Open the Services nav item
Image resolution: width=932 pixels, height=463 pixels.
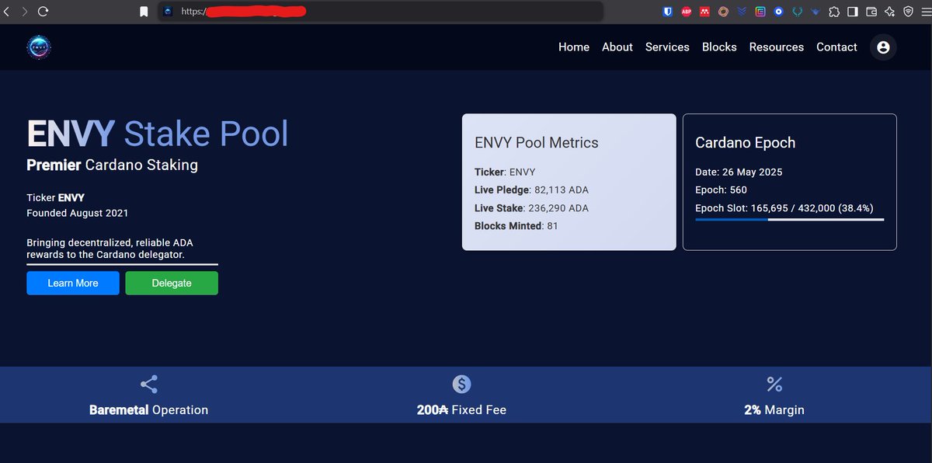667,47
